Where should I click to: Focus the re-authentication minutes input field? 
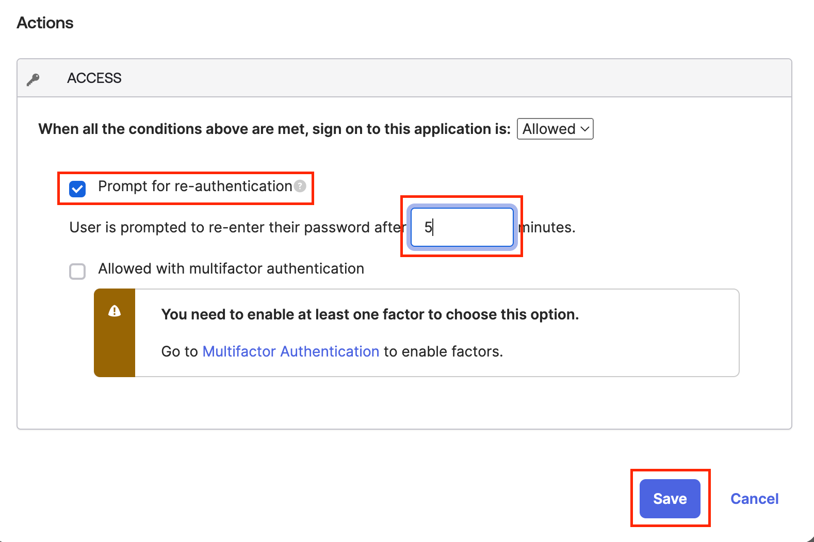pos(462,227)
